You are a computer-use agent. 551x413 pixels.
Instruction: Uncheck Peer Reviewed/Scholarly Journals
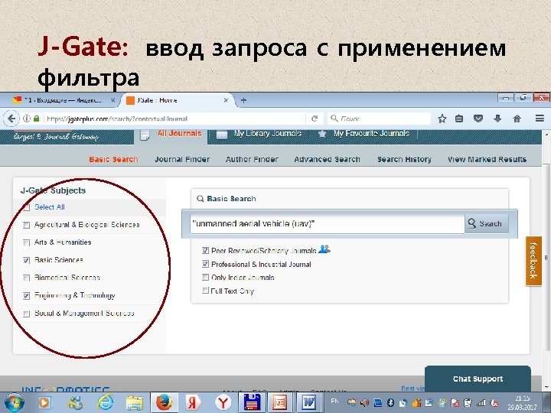(x=206, y=250)
